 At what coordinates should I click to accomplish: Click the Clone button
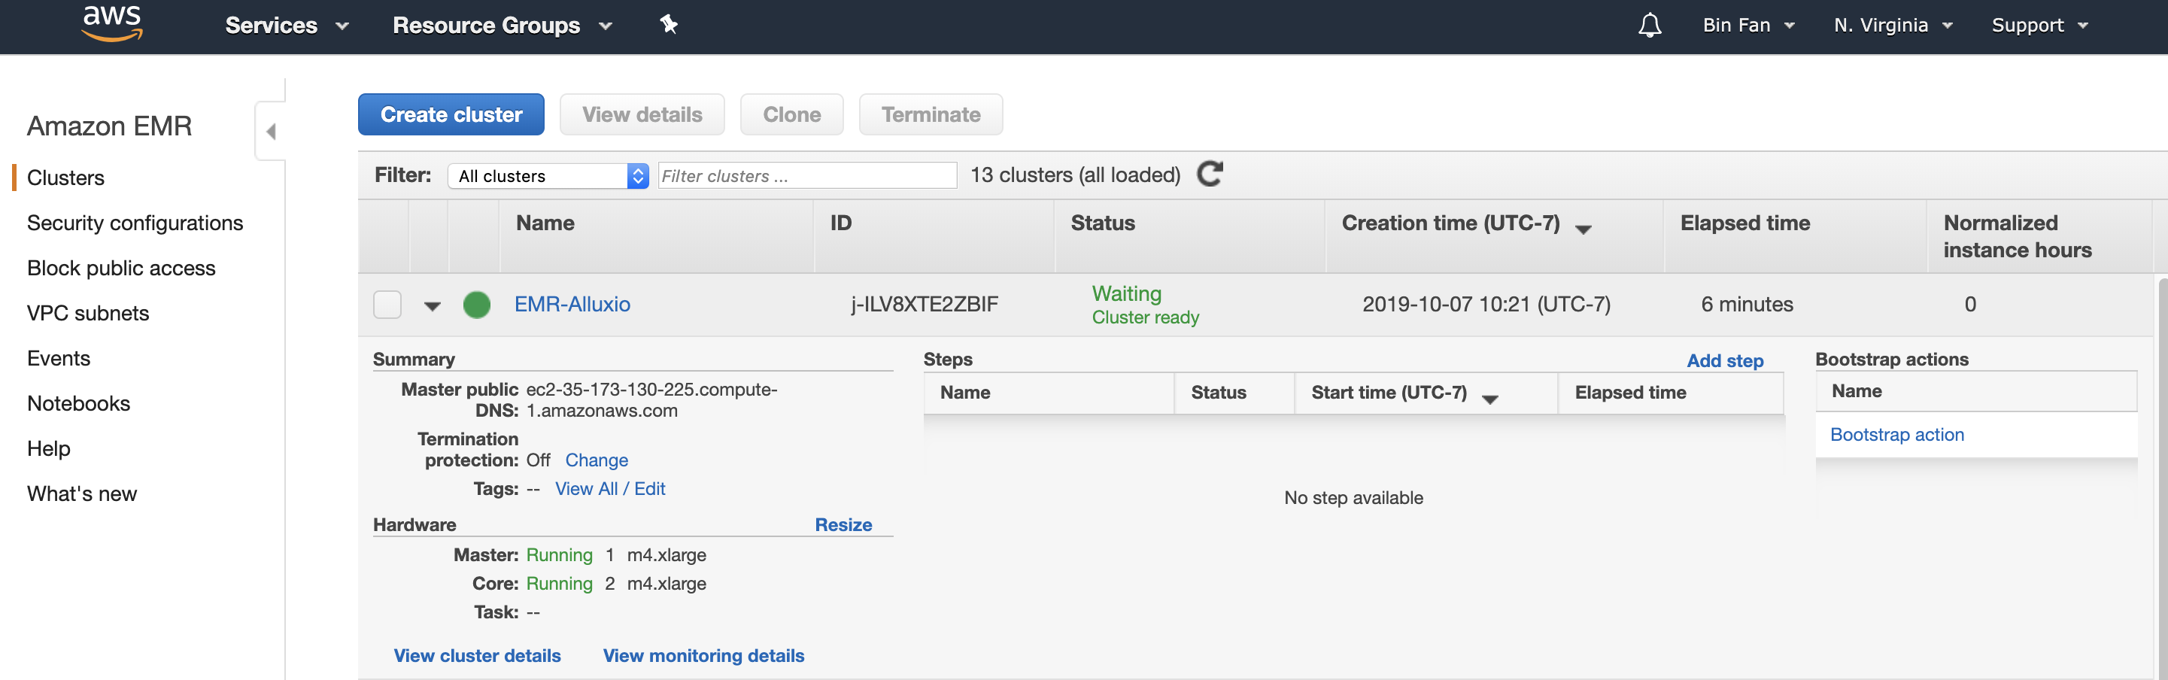(792, 114)
